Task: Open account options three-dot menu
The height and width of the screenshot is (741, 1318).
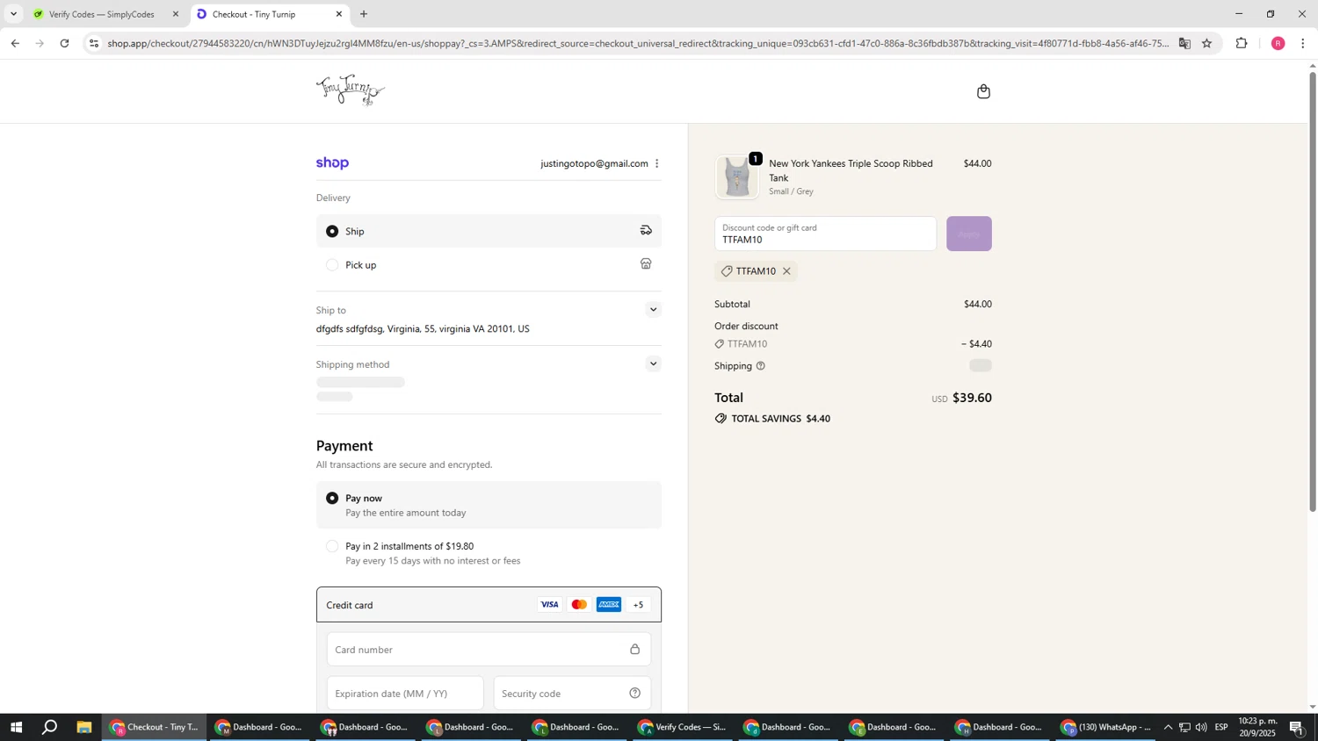Action: [656, 163]
